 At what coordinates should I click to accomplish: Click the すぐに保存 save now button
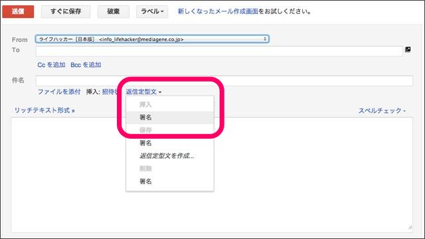[66, 11]
